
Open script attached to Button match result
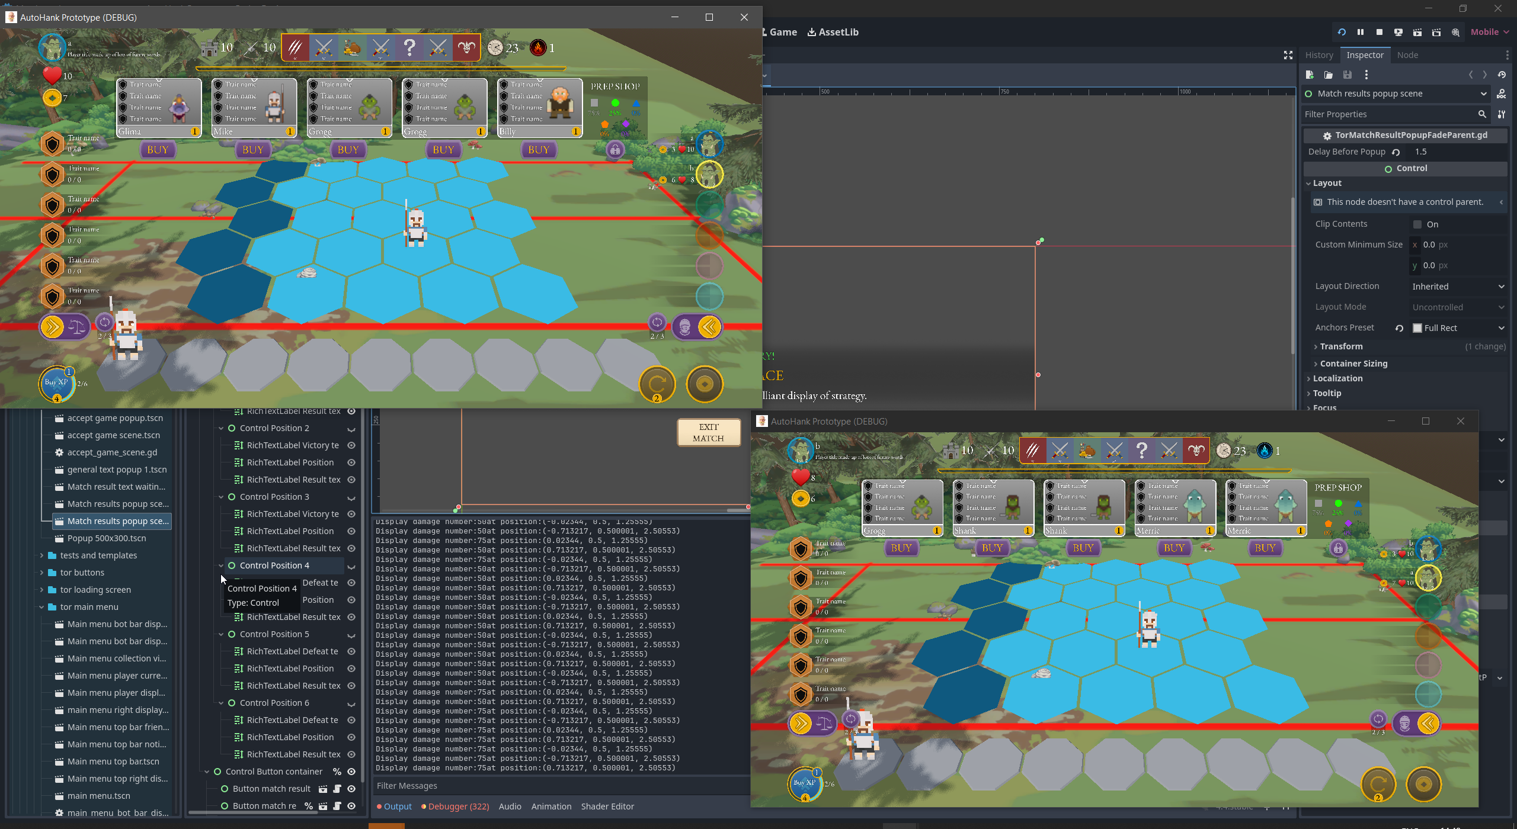click(337, 789)
